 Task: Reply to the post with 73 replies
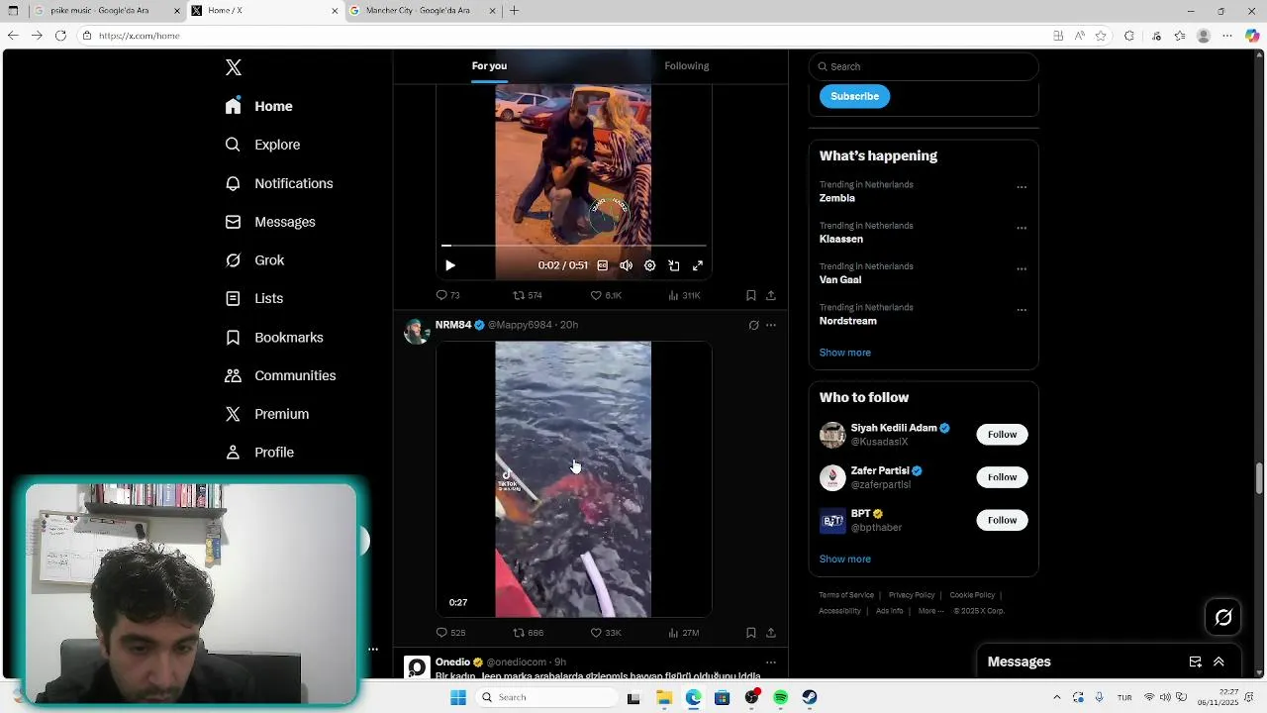(x=447, y=295)
